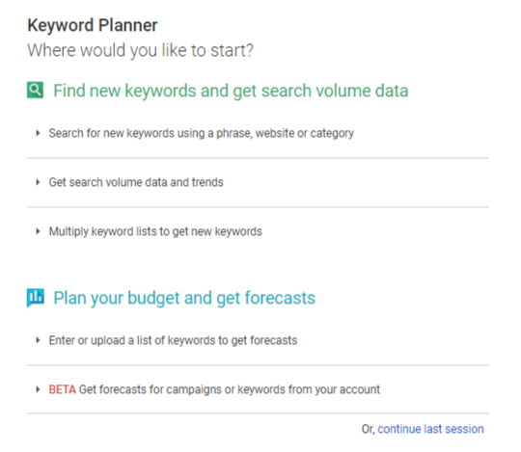
Task: Expand arrow beside BETA Get forecasts
Action: pos(38,389)
